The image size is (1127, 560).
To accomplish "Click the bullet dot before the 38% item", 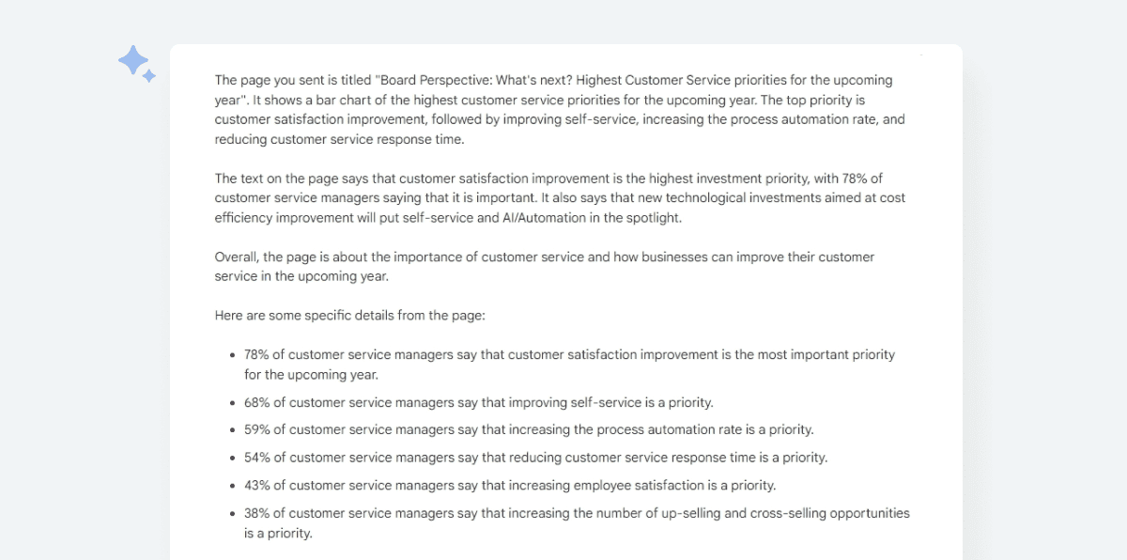I will click(x=233, y=515).
